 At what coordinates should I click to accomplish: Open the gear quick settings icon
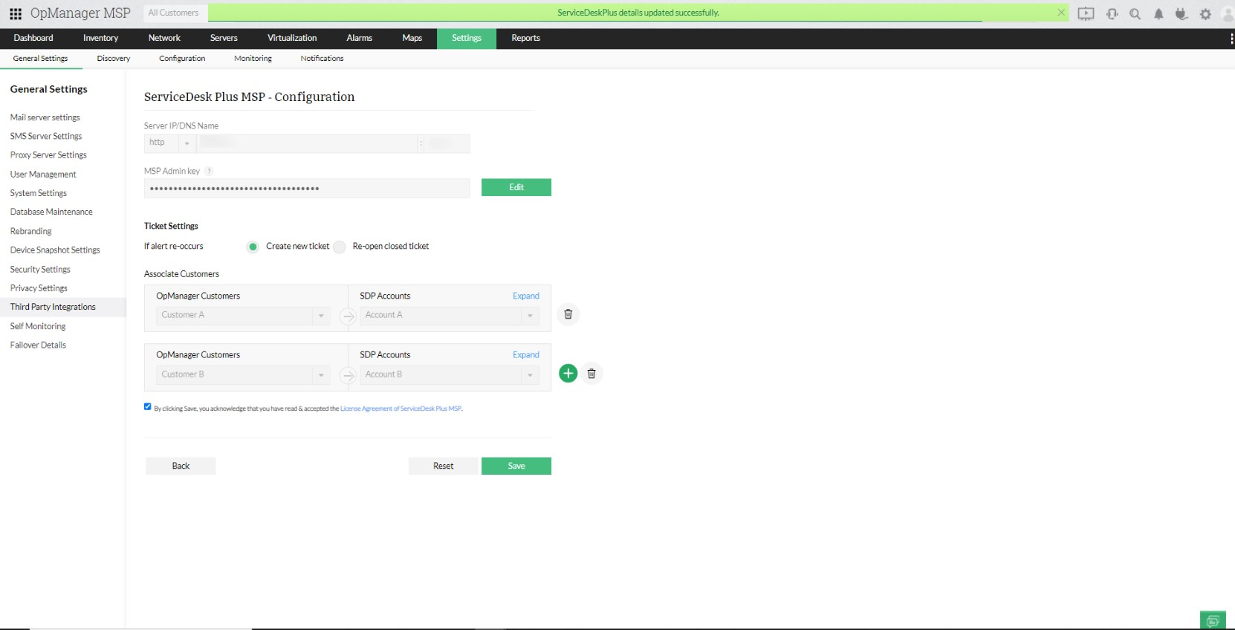pyautogui.click(x=1205, y=13)
